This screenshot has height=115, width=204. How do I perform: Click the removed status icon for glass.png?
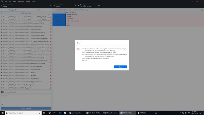pos(50,66)
